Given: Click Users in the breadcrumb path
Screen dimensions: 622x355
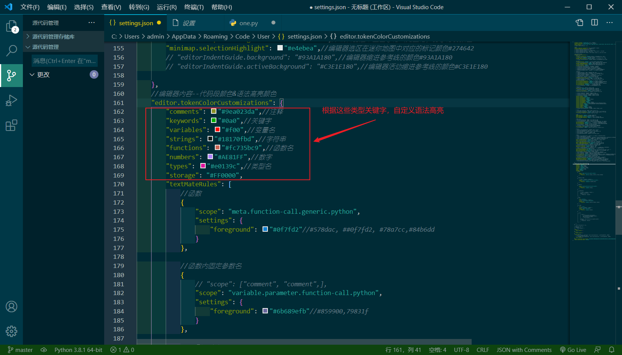Looking at the screenshot, I should point(132,36).
